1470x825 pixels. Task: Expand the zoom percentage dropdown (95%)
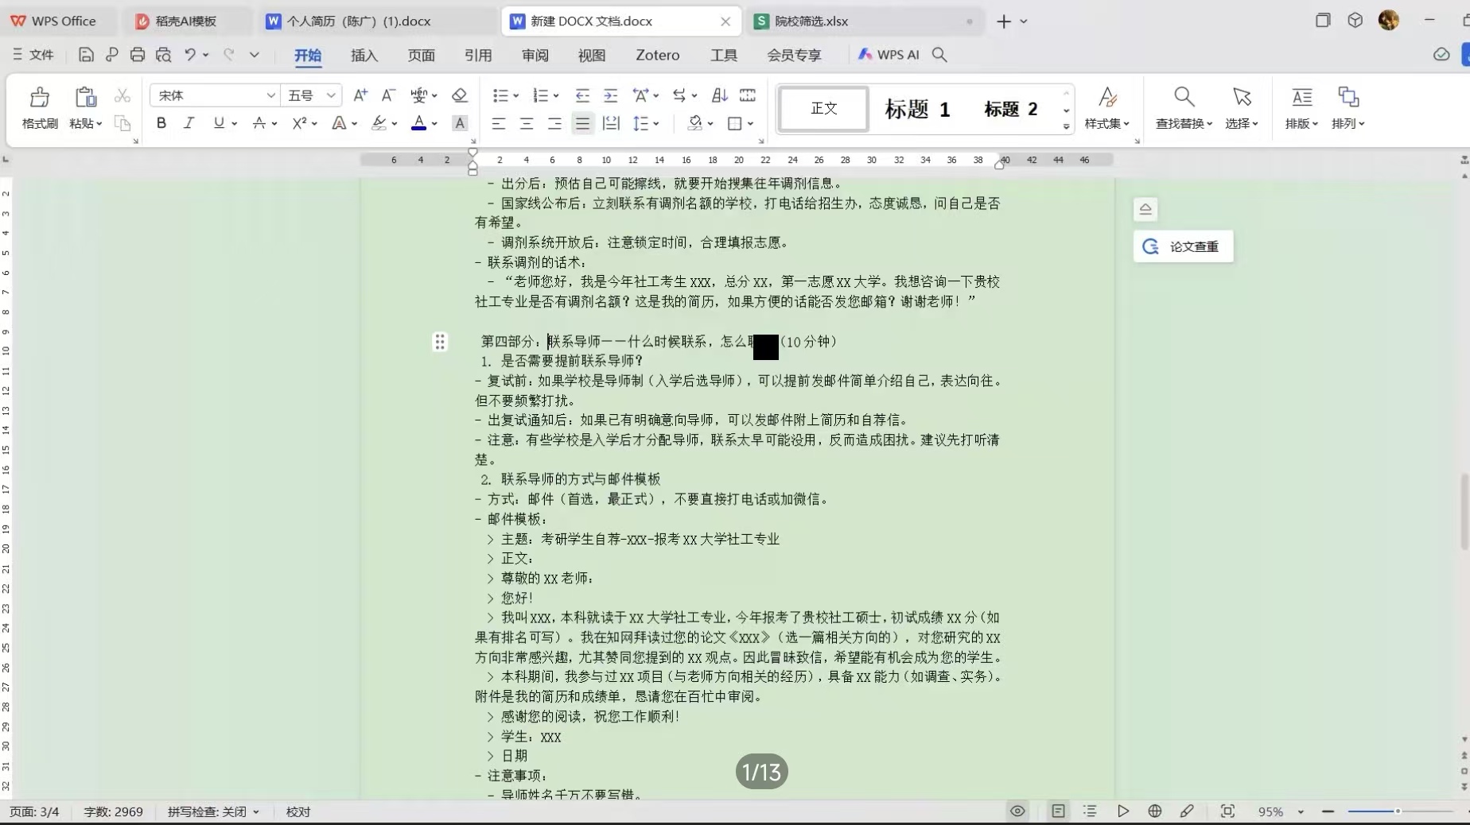pos(1301,811)
